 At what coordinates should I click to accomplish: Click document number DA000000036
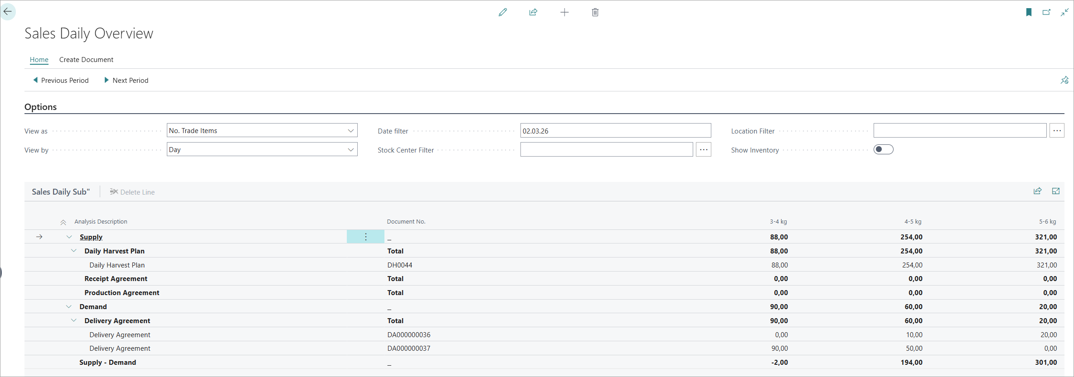click(409, 335)
